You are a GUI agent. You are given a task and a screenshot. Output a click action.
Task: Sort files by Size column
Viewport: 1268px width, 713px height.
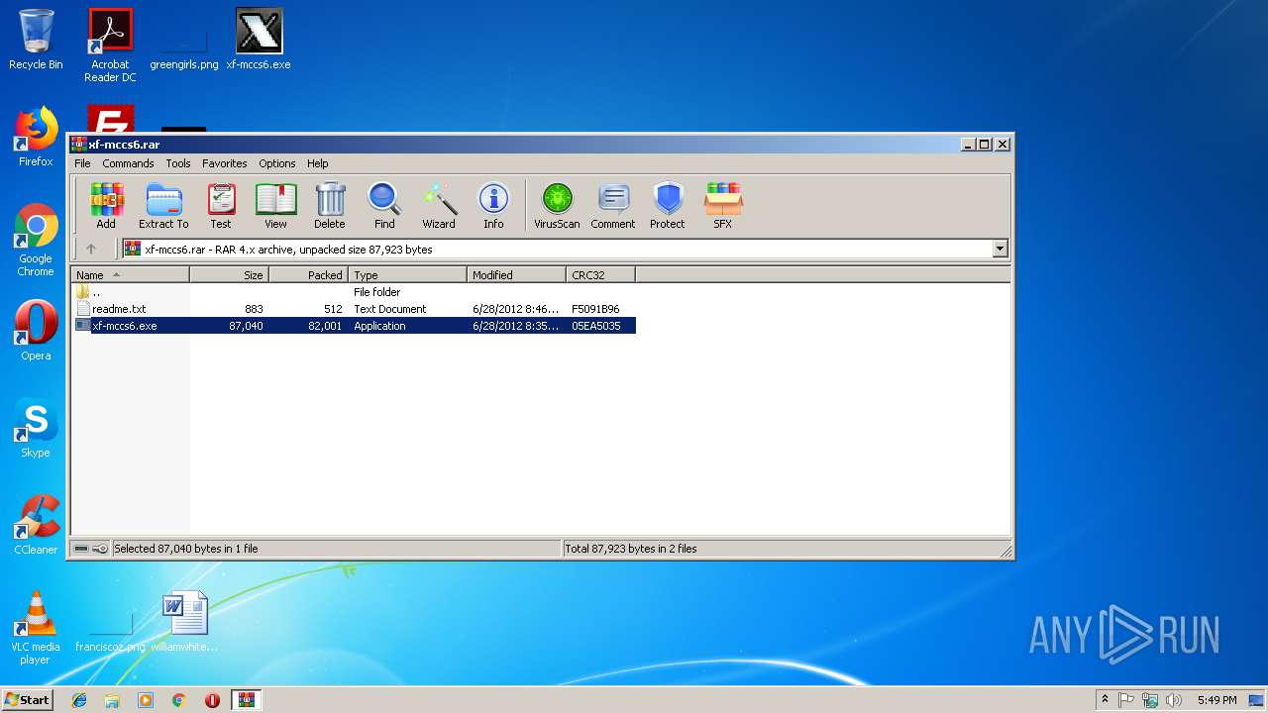229,275
